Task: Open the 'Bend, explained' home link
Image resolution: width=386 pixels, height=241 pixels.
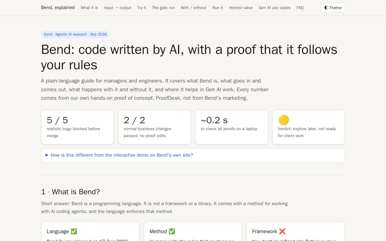Action: tap(58, 8)
